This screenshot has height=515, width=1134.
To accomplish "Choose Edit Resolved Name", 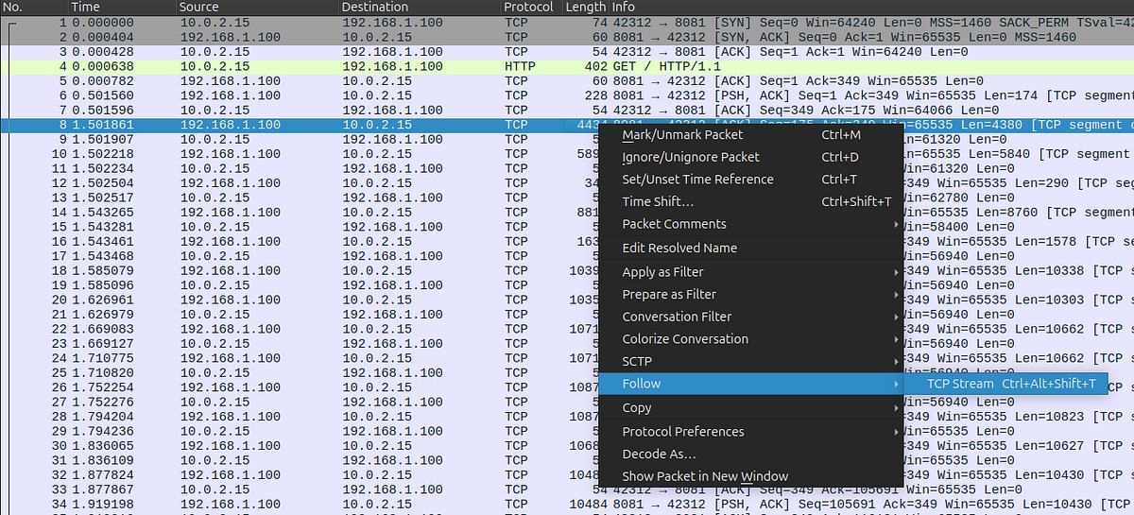I will 751,248.
